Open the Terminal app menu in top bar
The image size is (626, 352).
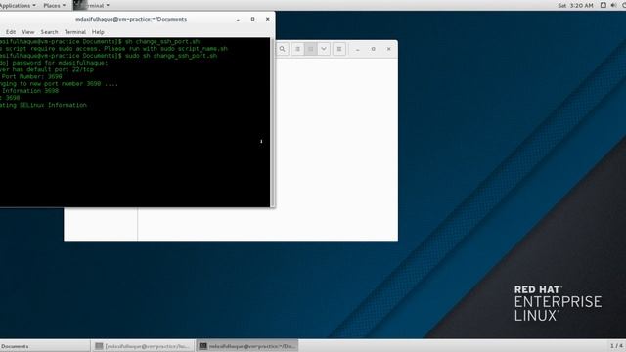click(x=92, y=5)
